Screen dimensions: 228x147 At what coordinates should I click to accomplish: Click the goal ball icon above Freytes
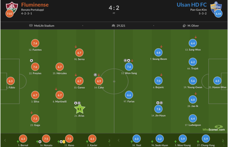tap(32, 61)
